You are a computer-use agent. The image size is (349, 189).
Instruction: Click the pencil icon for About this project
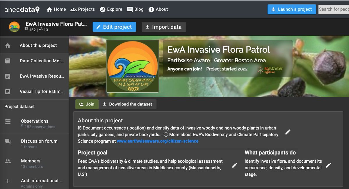coord(288,132)
